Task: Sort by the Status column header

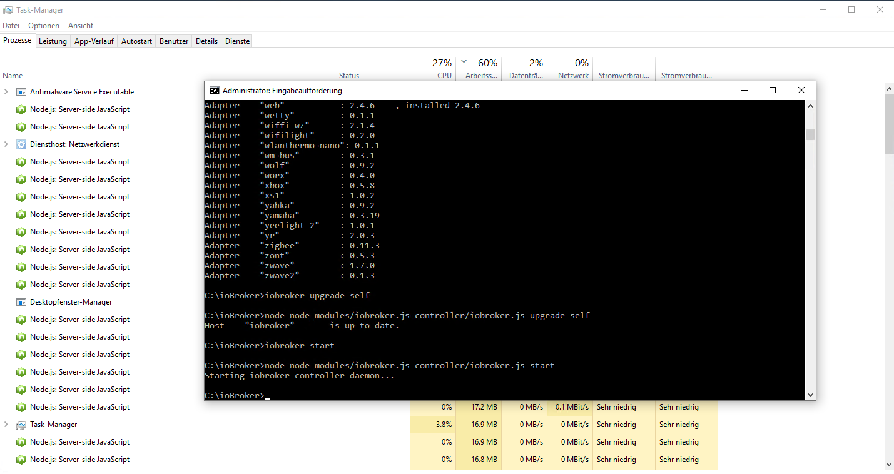Action: pos(373,69)
